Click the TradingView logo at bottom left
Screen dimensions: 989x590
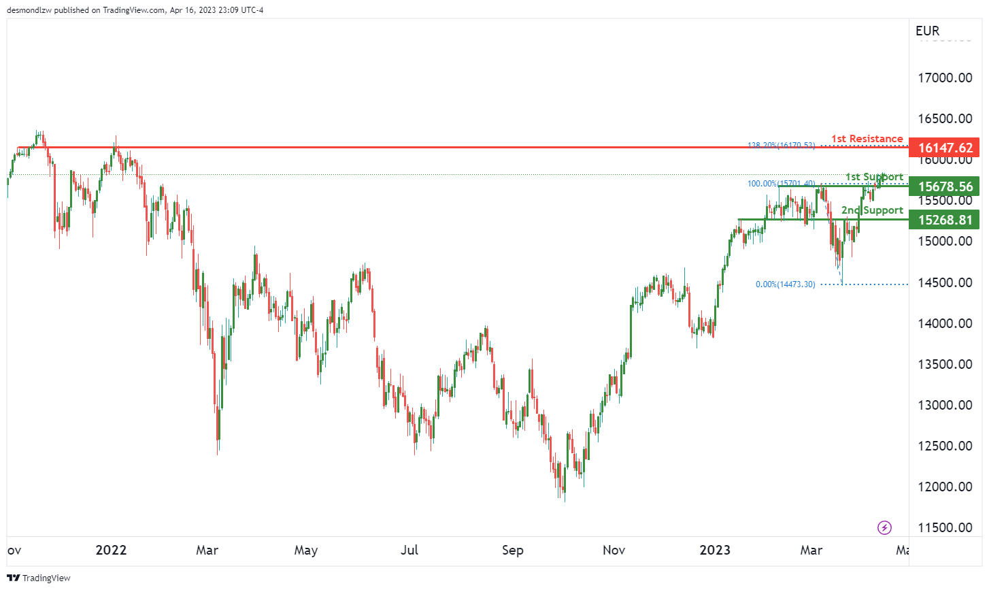click(39, 578)
